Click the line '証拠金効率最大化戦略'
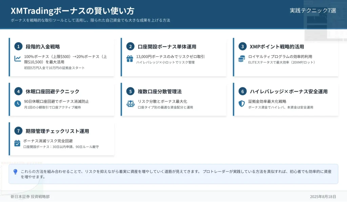Screen dimensions: 347x202 pos(267,101)
